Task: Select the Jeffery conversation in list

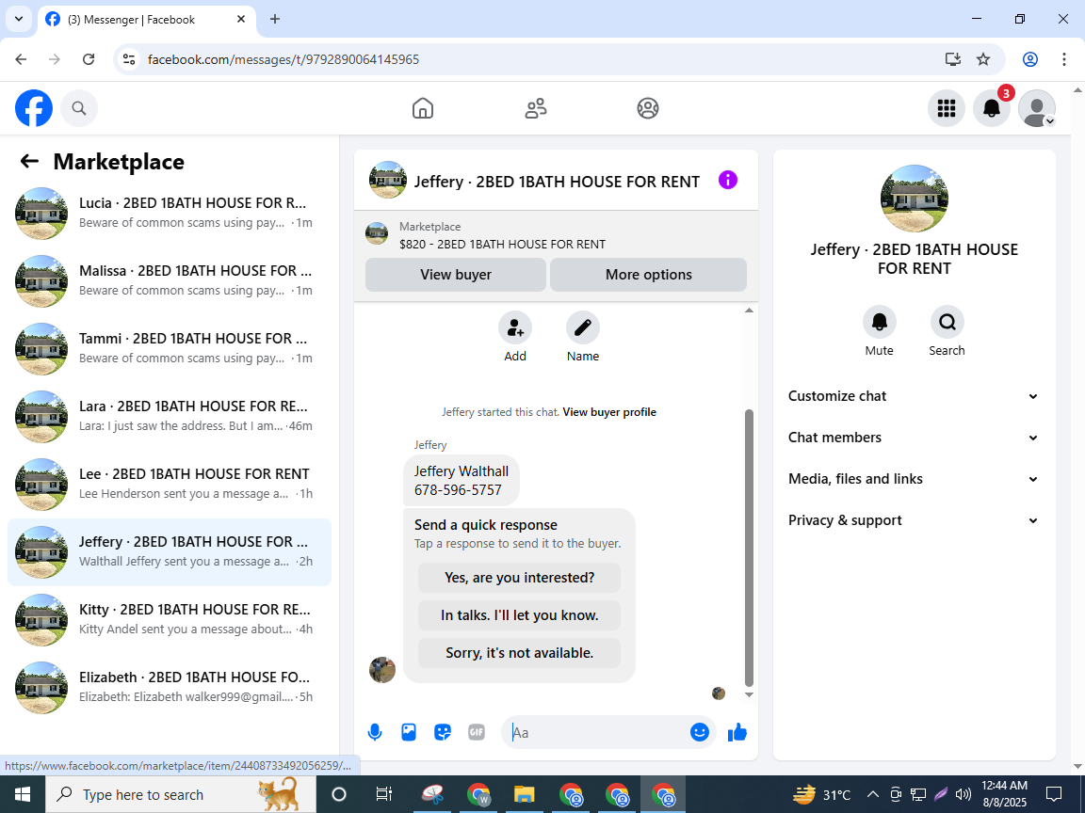Action: (x=169, y=551)
